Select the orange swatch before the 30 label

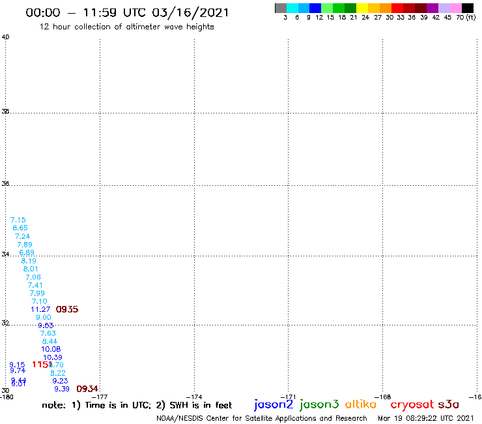pyautogui.click(x=386, y=8)
